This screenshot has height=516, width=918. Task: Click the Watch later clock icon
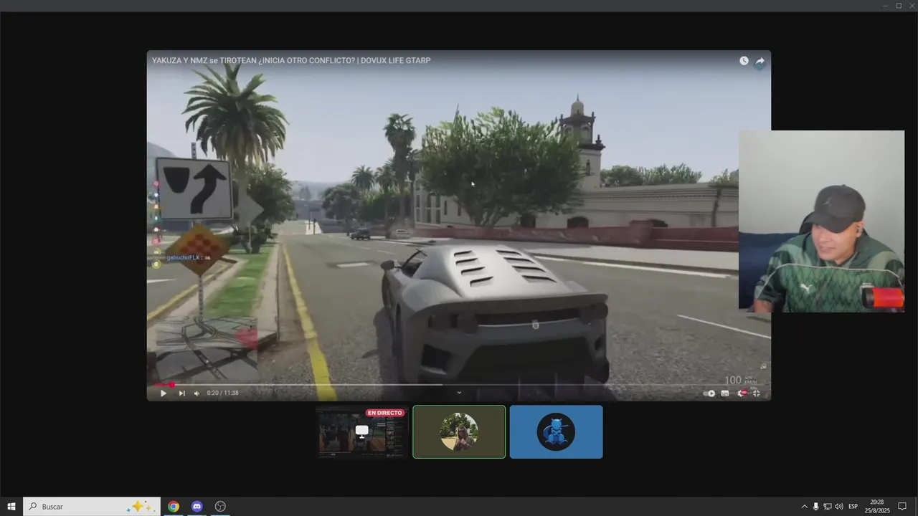click(x=744, y=61)
